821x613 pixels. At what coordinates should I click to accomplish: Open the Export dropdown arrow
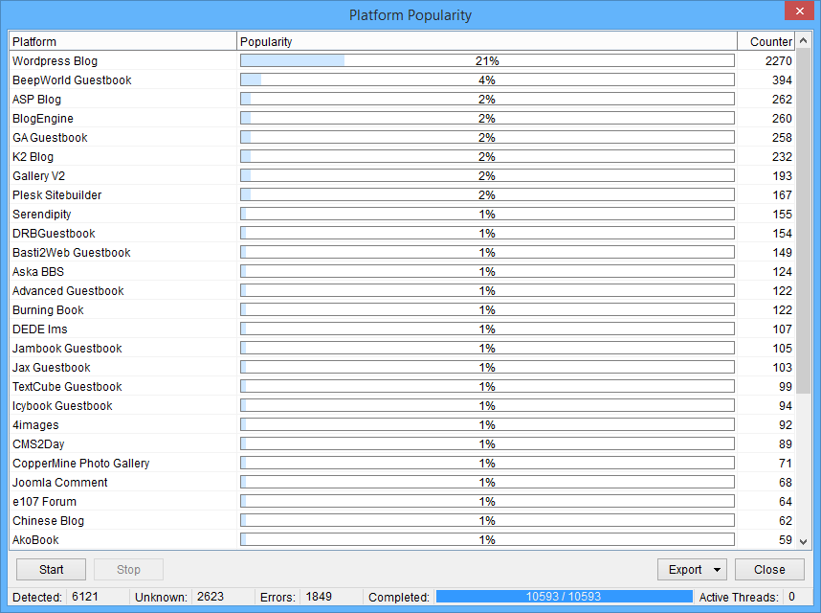pos(717,570)
